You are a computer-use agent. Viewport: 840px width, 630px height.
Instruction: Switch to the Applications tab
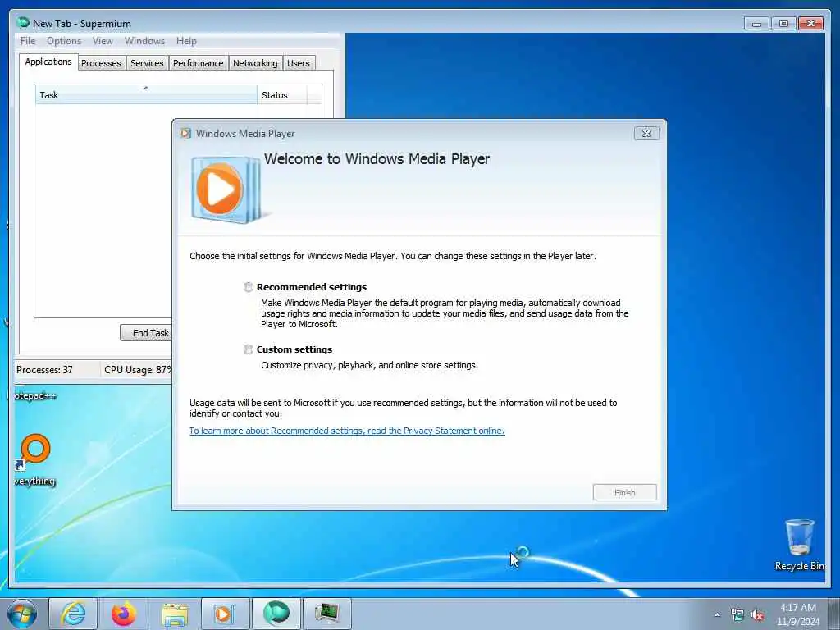point(48,62)
